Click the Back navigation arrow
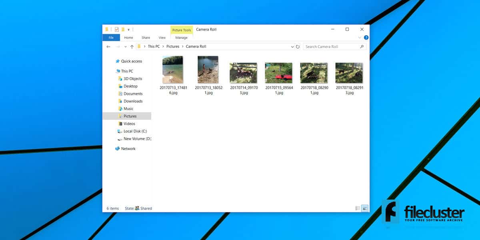This screenshot has height=240, width=480. [x=108, y=46]
